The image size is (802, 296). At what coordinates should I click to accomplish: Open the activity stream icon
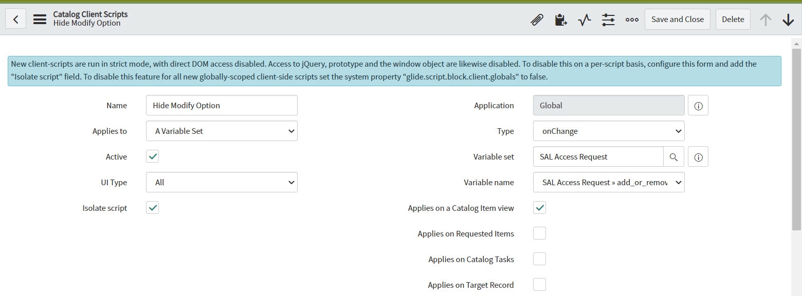(584, 19)
